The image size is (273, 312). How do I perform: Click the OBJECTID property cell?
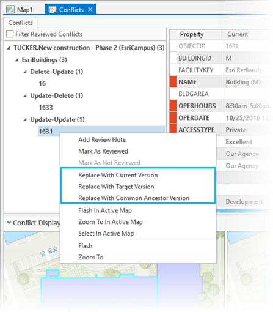[x=200, y=46]
